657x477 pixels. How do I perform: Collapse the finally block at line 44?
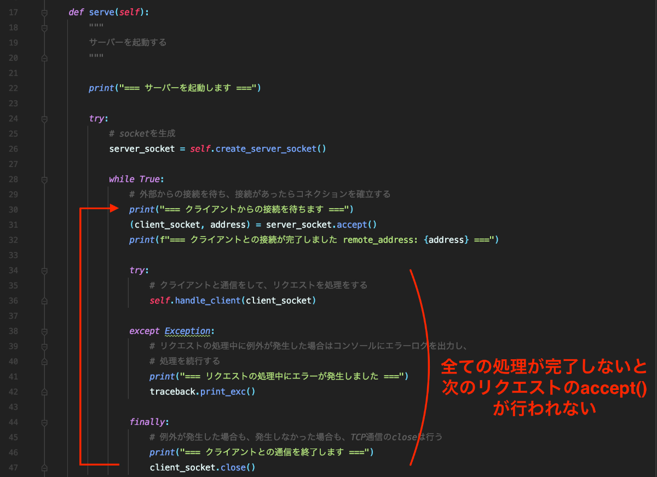(x=45, y=422)
